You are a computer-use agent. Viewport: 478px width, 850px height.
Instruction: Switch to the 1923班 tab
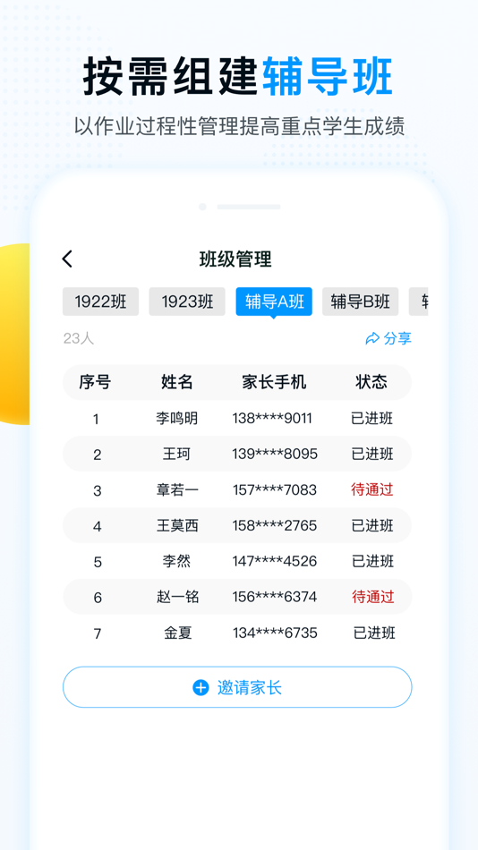click(x=187, y=302)
